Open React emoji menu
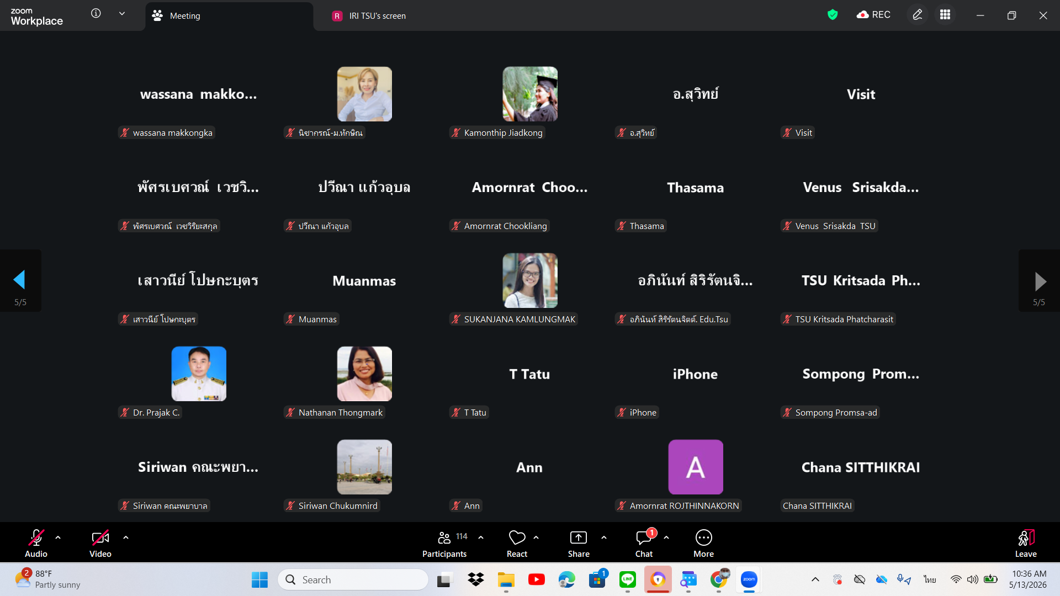The image size is (1060, 596). tap(517, 543)
